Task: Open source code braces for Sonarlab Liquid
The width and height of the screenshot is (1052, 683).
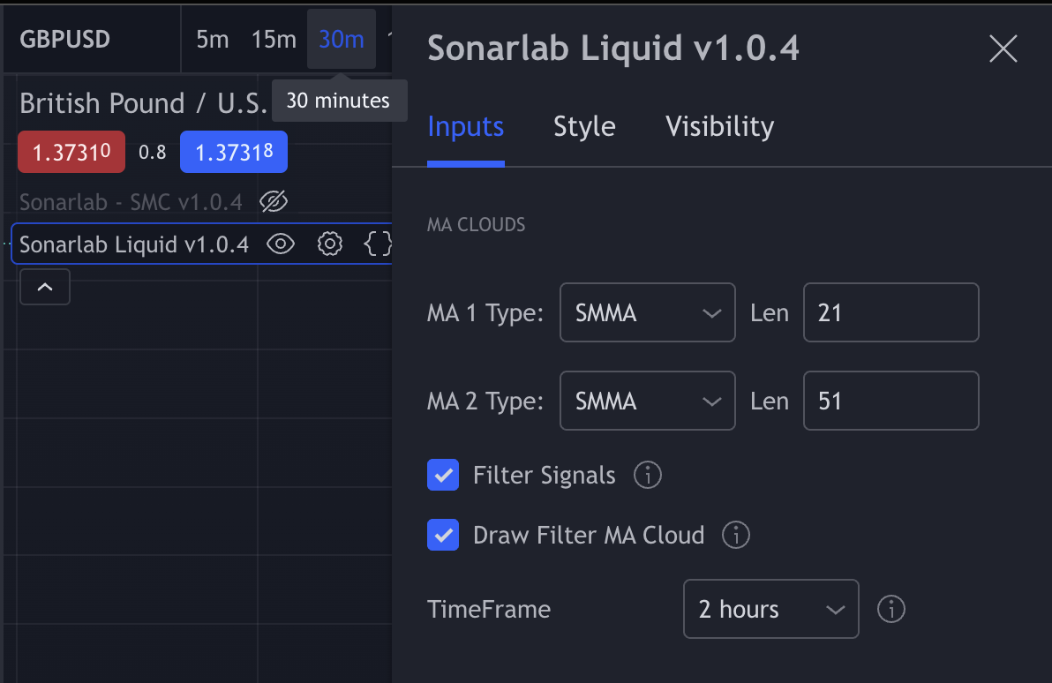Action: coord(377,244)
